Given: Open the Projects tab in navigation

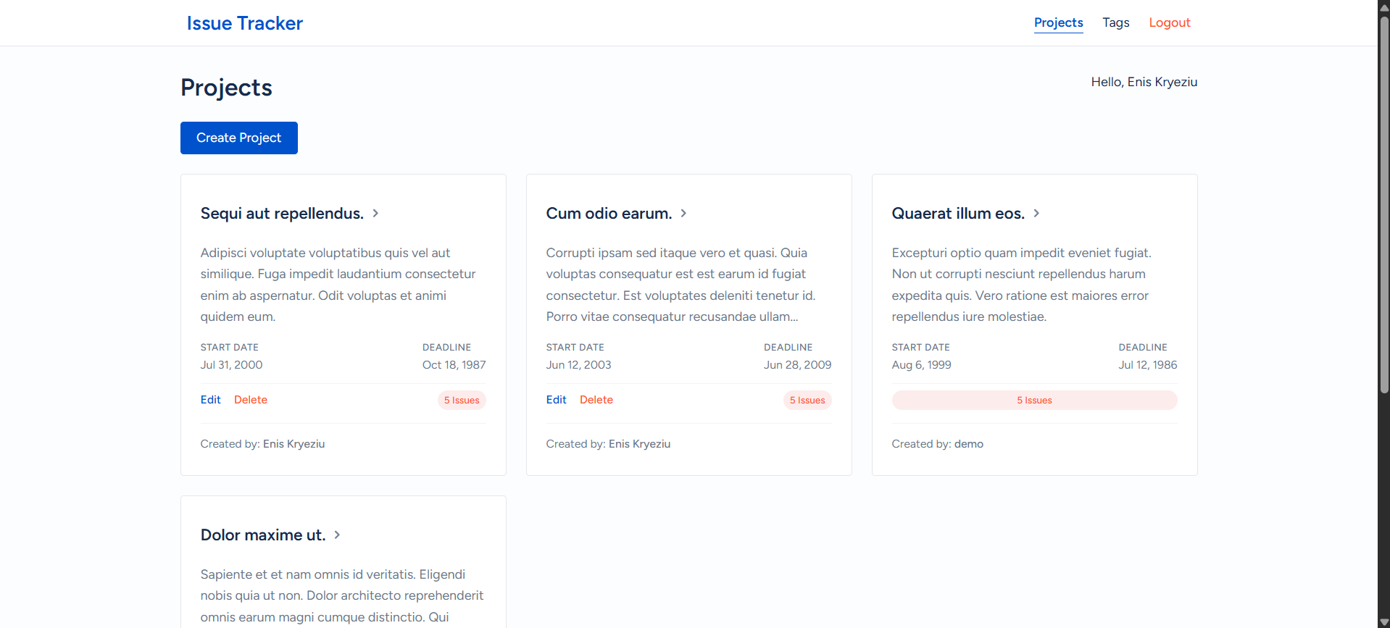Looking at the screenshot, I should [x=1058, y=22].
